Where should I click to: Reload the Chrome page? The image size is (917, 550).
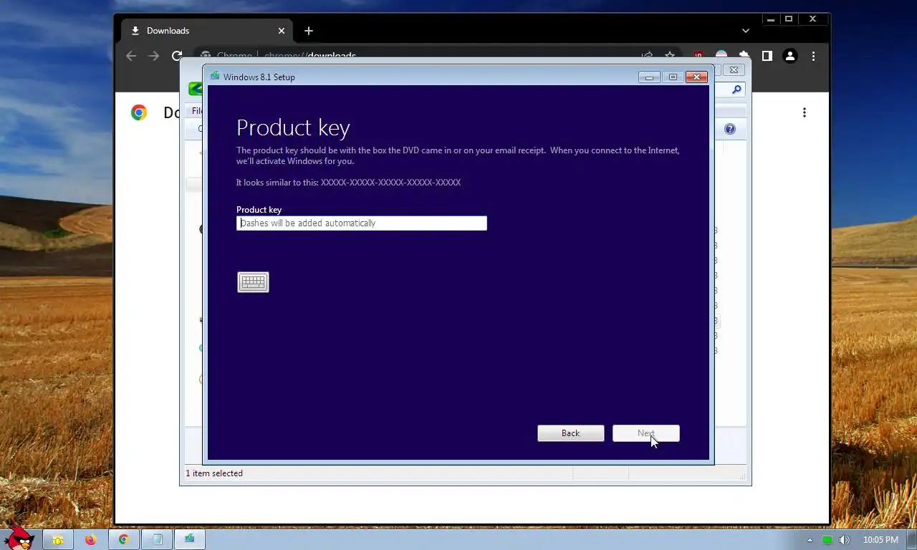[177, 56]
